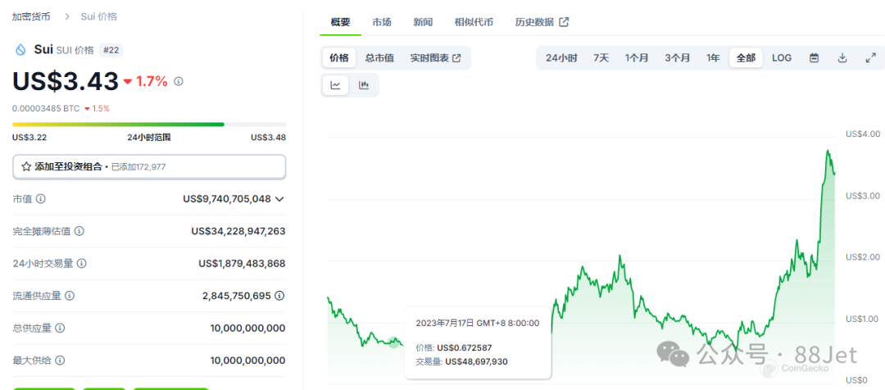885x390 pixels.
Task: Toggle LOG scale on chart
Action: [782, 57]
